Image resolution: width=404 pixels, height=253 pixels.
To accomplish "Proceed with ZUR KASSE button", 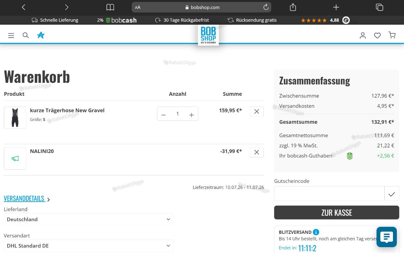I will point(337,212).
